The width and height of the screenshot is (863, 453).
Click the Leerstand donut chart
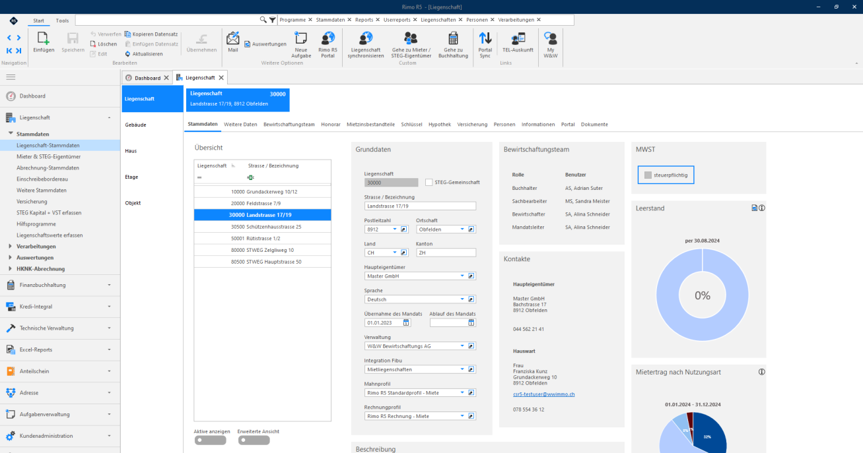tap(702, 295)
